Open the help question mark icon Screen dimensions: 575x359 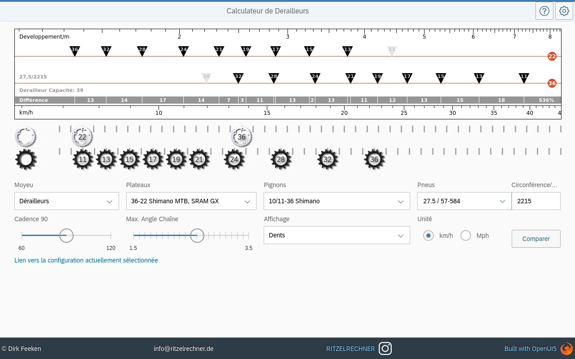click(x=544, y=11)
